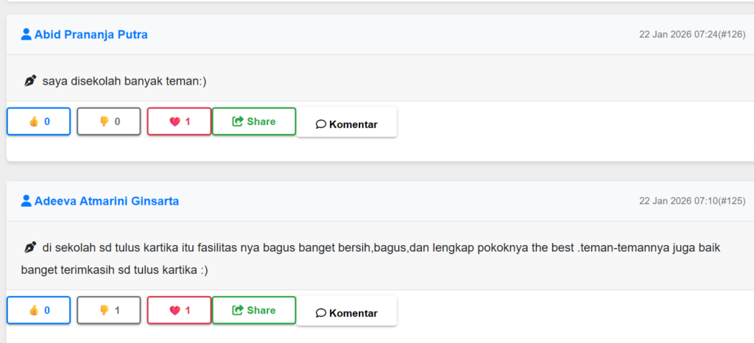Select the timestamp with post number #125
Image resolution: width=754 pixels, height=343 pixels.
click(691, 201)
